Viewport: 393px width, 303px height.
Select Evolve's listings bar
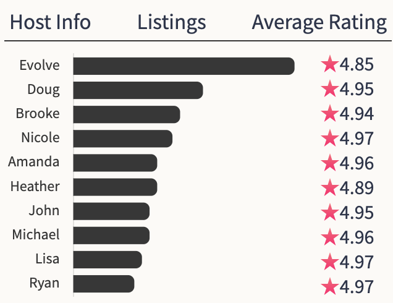tap(184, 66)
